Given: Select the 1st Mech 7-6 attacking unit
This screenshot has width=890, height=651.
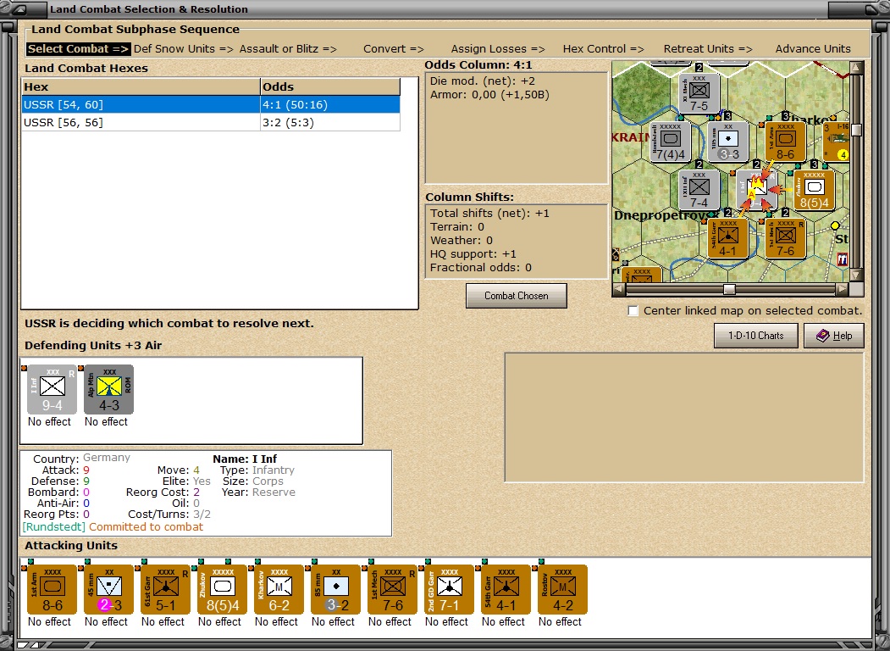Looking at the screenshot, I should (x=393, y=589).
